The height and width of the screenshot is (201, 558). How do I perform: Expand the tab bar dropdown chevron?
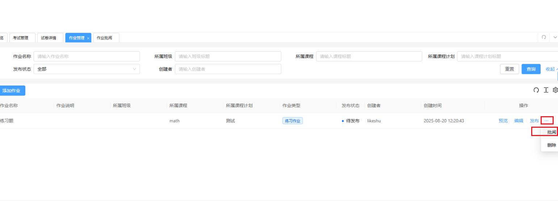point(555,37)
